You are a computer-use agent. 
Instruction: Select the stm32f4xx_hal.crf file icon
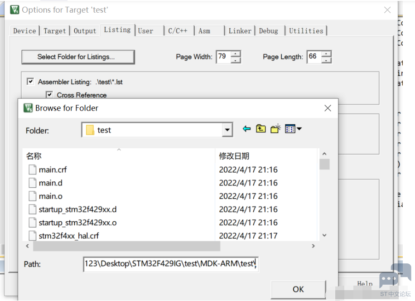[32, 235]
